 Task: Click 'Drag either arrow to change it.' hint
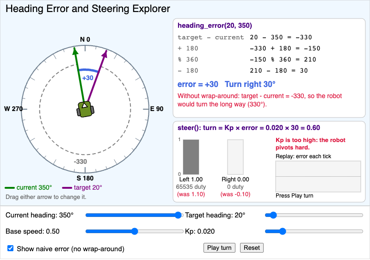(46, 197)
